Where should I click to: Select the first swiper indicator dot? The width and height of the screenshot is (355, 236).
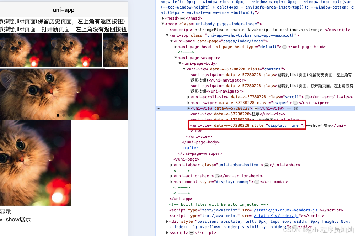[58, 115]
